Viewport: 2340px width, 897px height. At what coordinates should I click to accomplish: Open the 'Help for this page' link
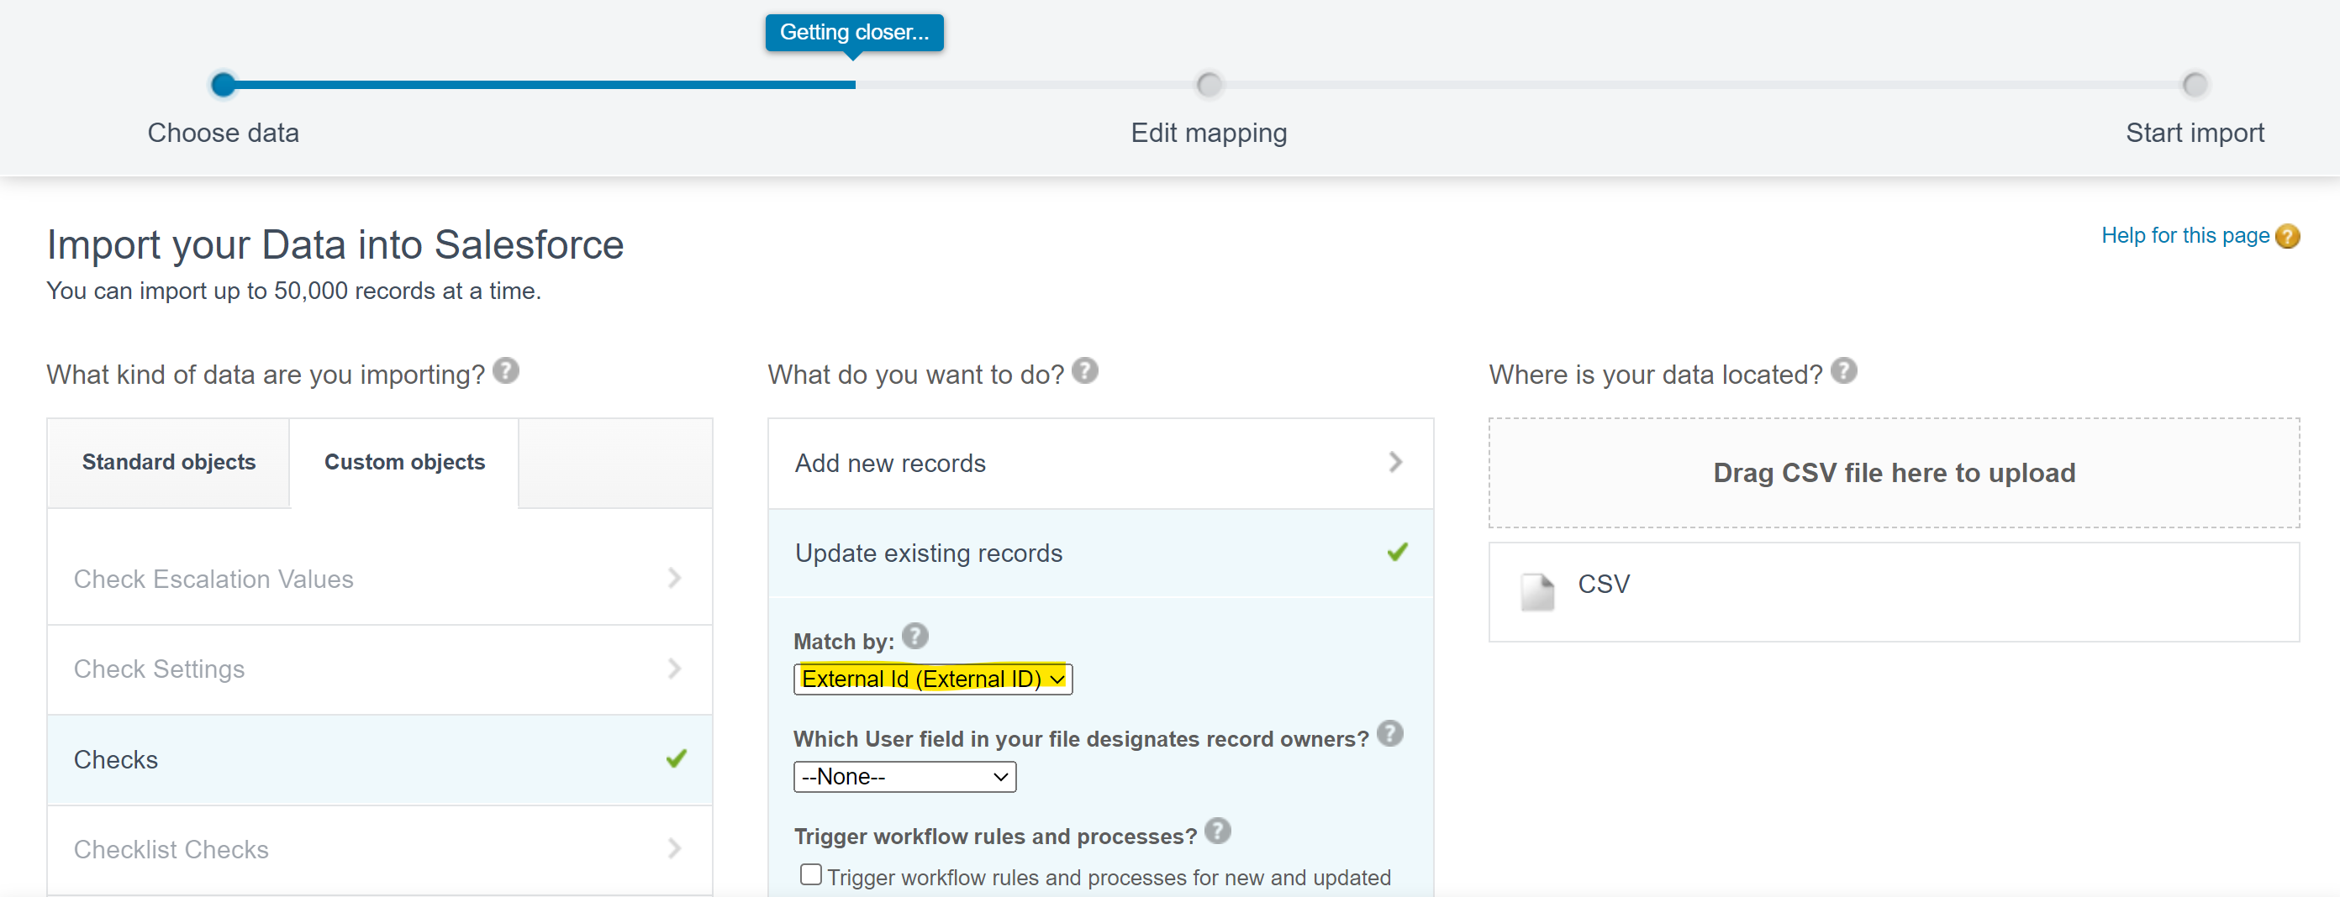(x=2185, y=236)
